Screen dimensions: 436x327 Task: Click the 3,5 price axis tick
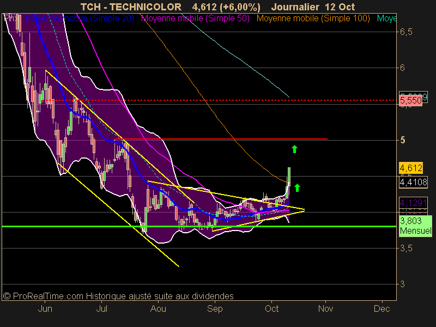[x=406, y=249]
